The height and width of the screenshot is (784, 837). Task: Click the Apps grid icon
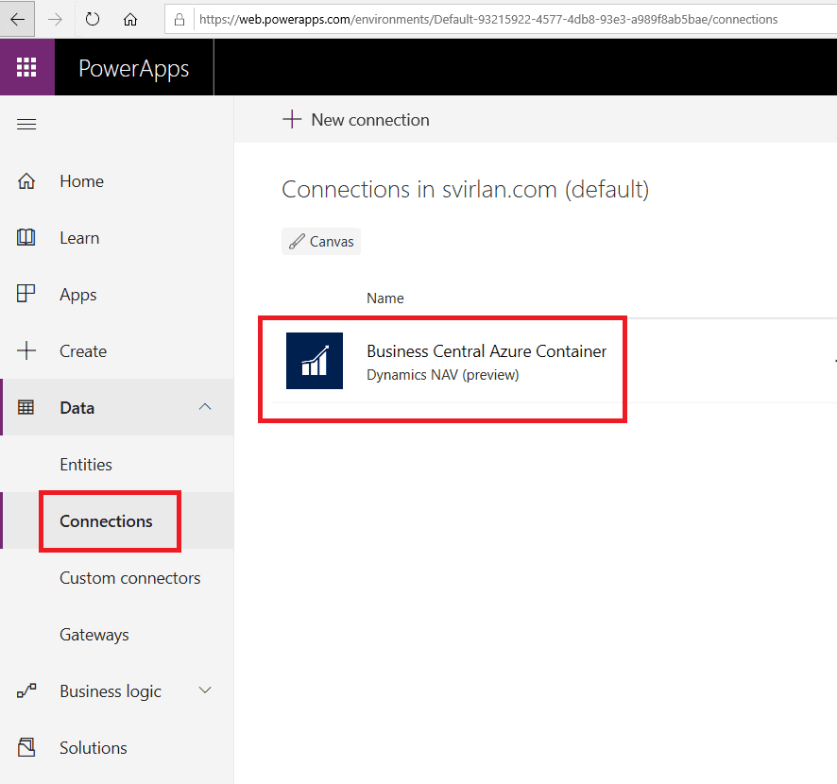[x=26, y=294]
